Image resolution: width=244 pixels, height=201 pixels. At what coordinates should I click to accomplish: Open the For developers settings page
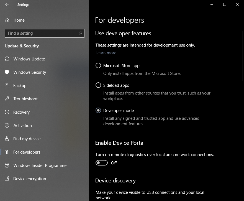(27, 152)
